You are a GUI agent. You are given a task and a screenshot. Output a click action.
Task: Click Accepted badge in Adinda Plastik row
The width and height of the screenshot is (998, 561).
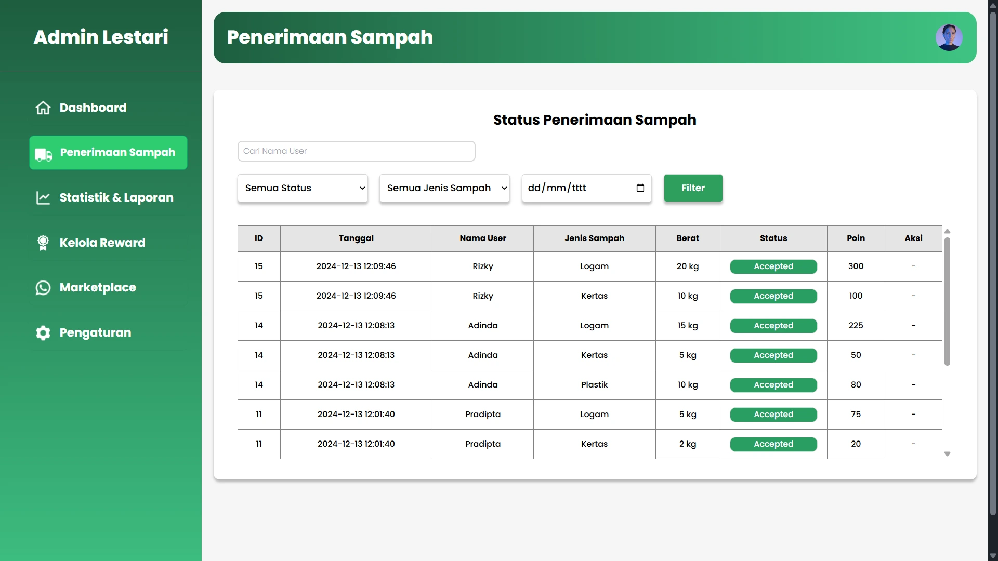[773, 385]
